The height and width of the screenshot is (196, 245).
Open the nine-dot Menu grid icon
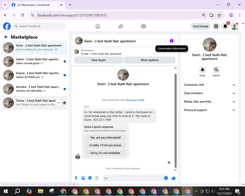click(x=216, y=26)
